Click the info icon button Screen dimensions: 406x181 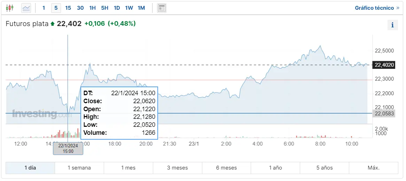[392, 25]
